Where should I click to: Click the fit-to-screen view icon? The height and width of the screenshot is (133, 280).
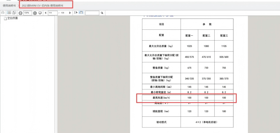[40, 13]
